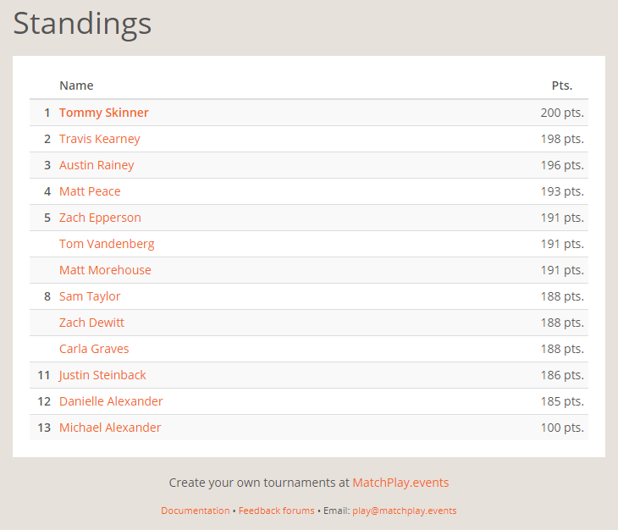
Task: Select Austin Rainey in the standings
Action: [97, 165]
